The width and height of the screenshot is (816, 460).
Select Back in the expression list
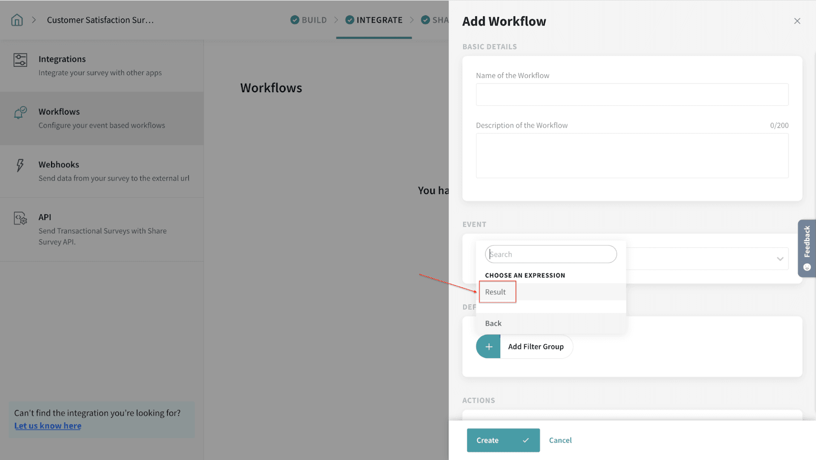(493, 323)
